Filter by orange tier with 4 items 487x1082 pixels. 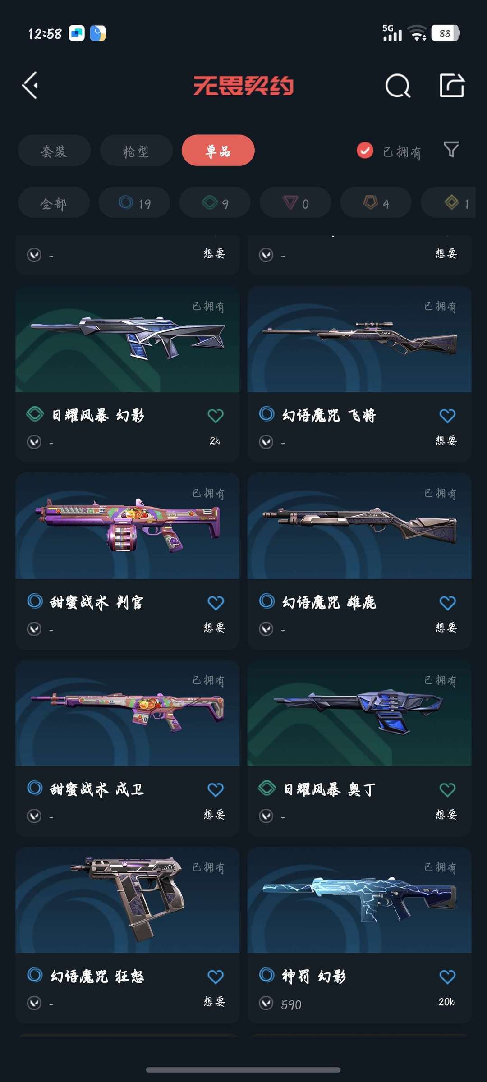[376, 202]
